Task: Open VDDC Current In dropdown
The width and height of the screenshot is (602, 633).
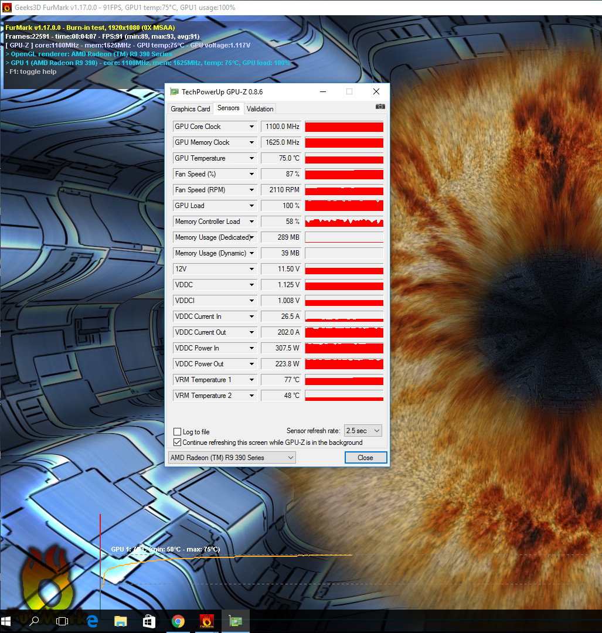Action: [x=251, y=316]
